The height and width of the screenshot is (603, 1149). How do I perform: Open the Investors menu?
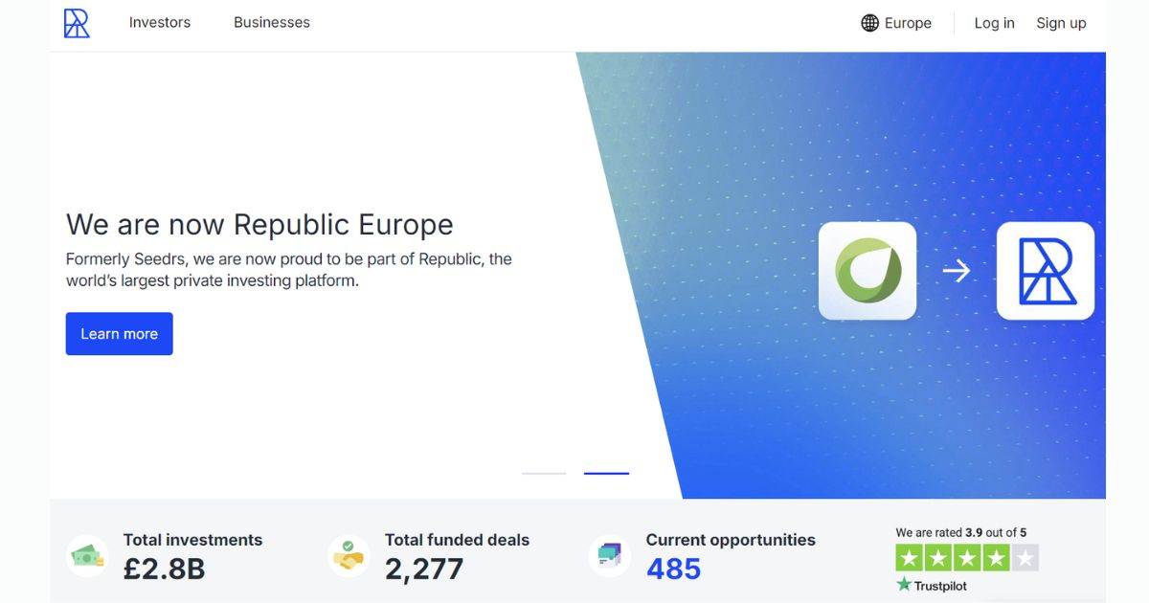coord(159,22)
